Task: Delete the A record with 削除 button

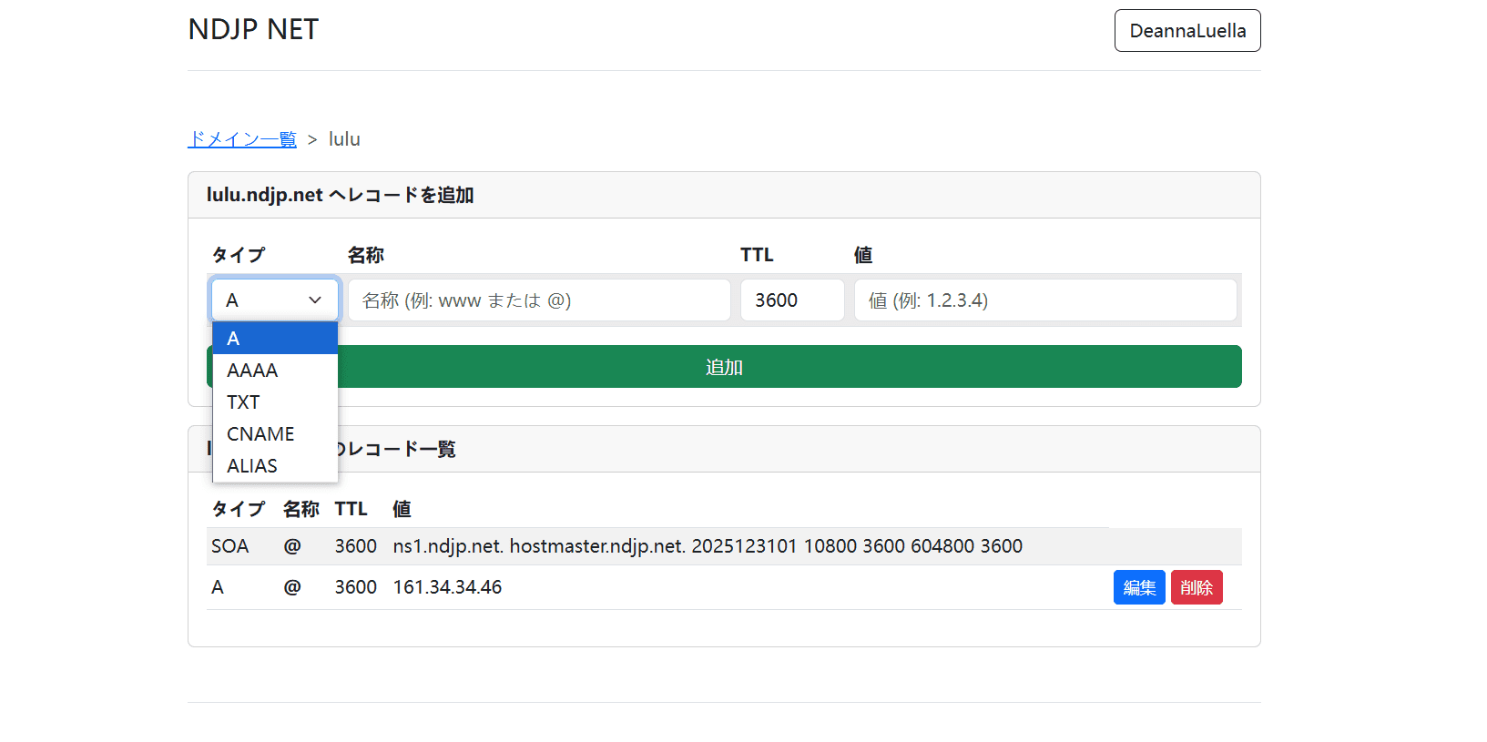Action: (1196, 588)
